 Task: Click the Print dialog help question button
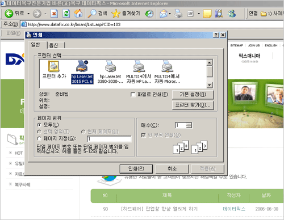(216, 35)
